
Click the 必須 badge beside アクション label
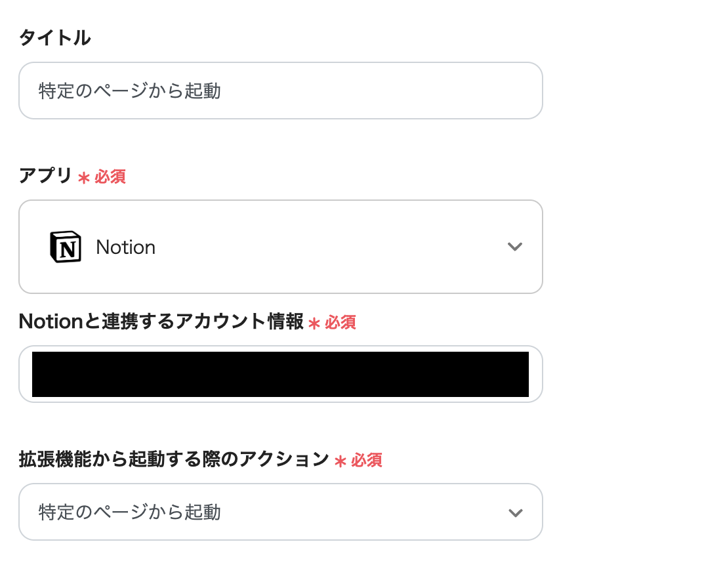click(367, 460)
